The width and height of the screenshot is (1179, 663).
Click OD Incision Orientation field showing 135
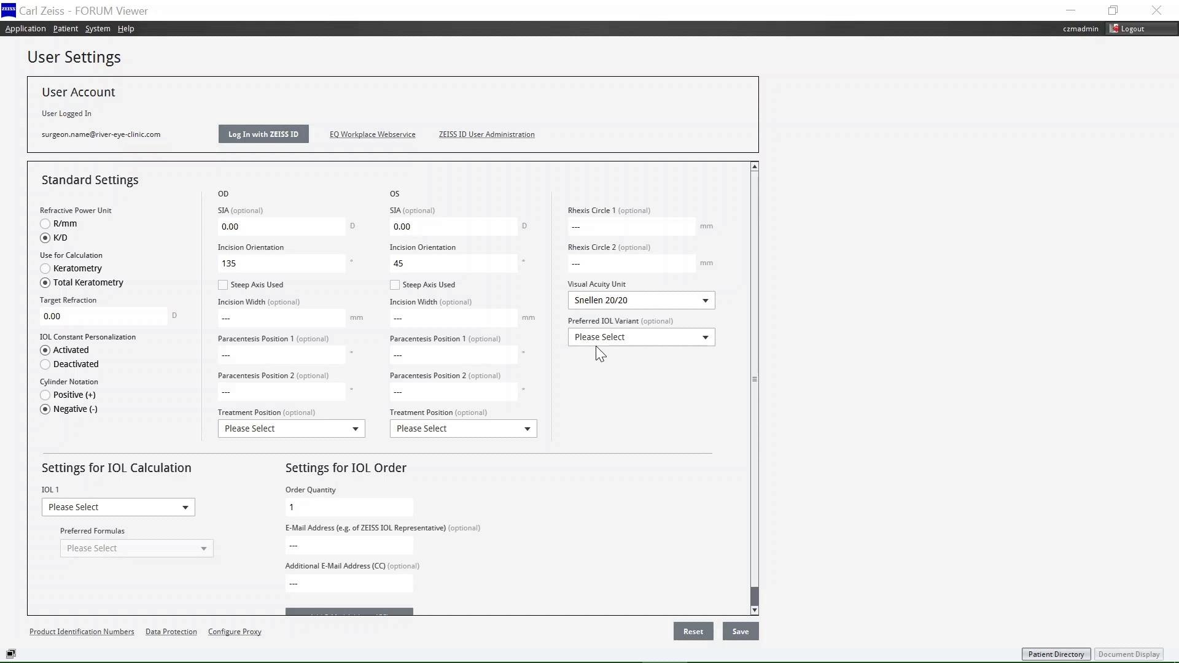click(281, 263)
